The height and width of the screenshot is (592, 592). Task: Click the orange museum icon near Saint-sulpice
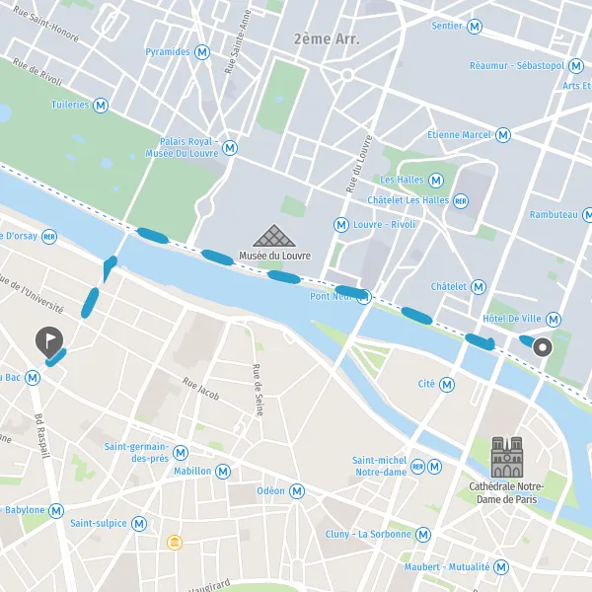[x=175, y=543]
